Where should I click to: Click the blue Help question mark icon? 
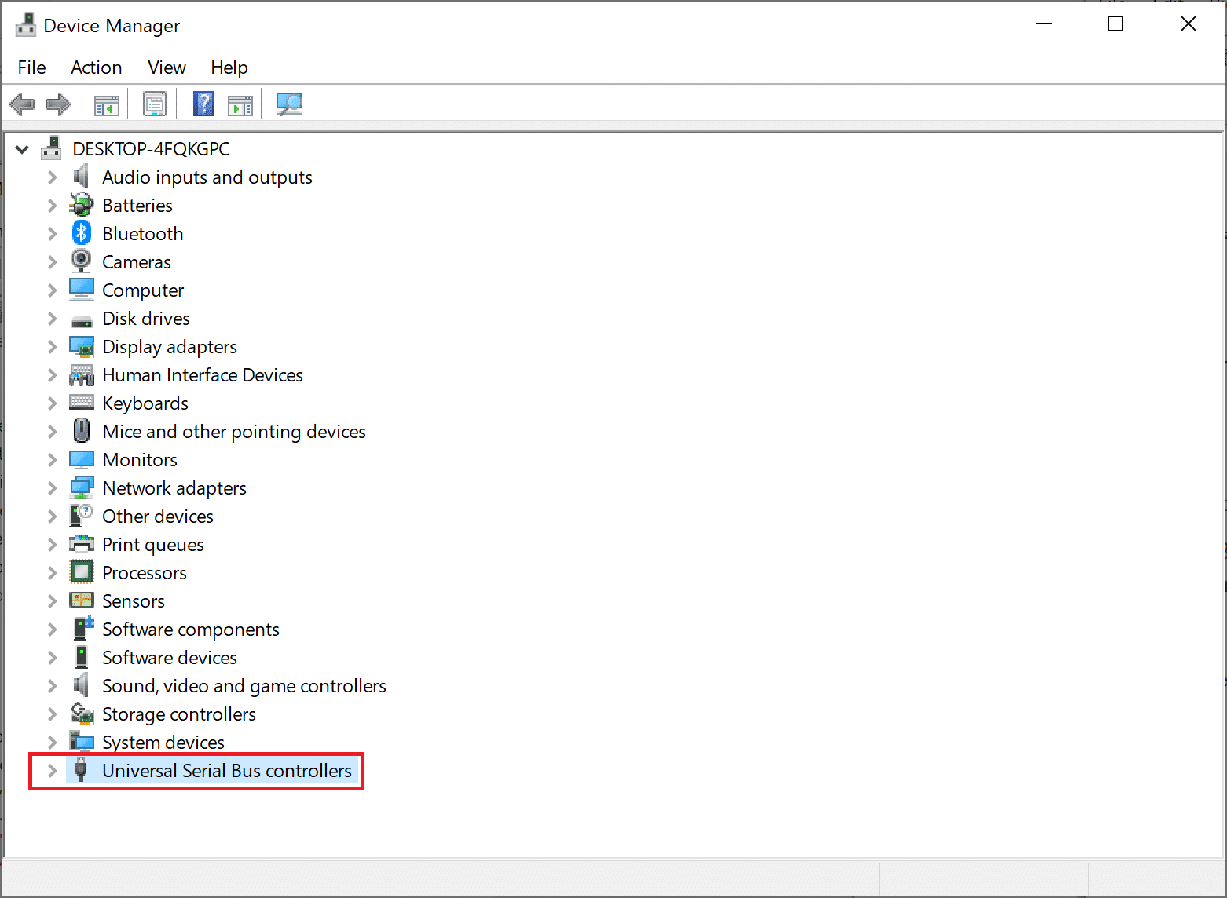pos(203,104)
